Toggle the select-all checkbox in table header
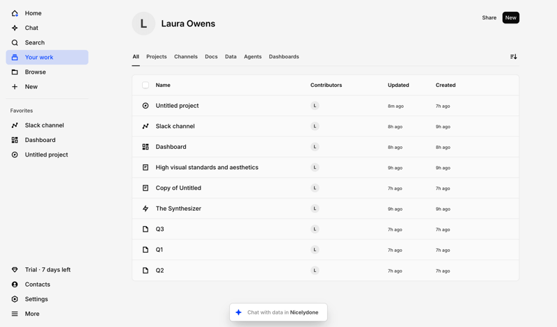The width and height of the screenshot is (557, 327). tap(146, 85)
